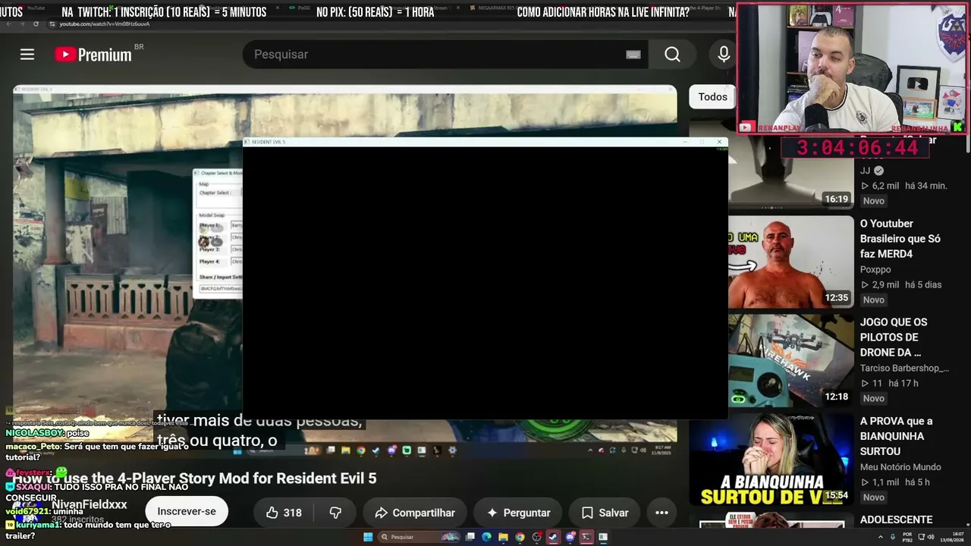Go to YouTube Premium home logo
971x546 pixels.
coord(93,55)
